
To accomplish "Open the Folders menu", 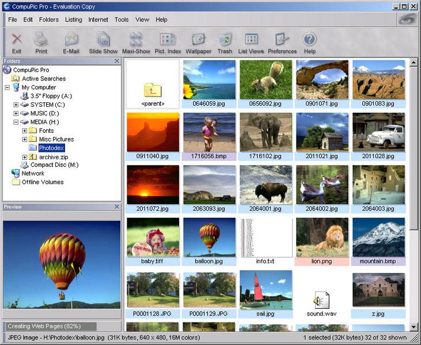I will click(x=49, y=20).
